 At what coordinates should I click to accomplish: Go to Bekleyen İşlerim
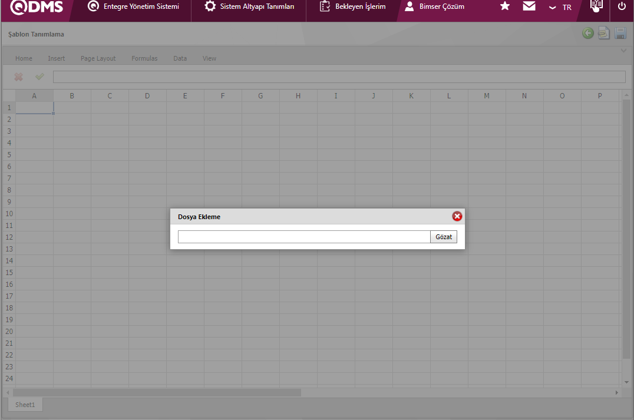click(352, 7)
